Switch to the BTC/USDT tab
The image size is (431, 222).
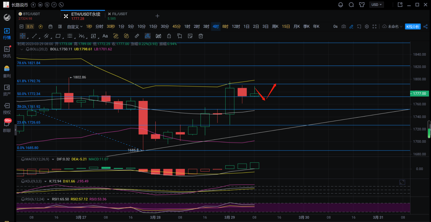point(31,16)
